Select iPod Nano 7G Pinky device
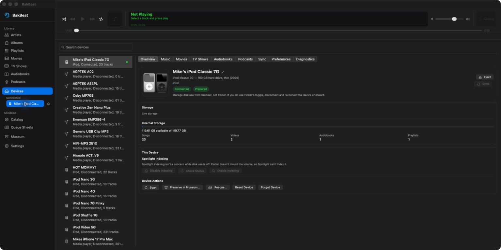This screenshot has height=250, width=501. pos(96,205)
